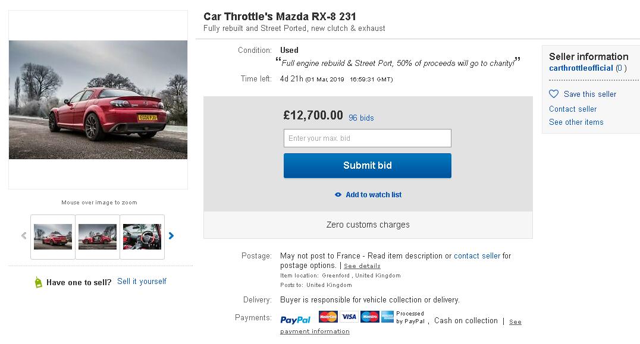Open carthrottleofficial seller profile

click(581, 68)
